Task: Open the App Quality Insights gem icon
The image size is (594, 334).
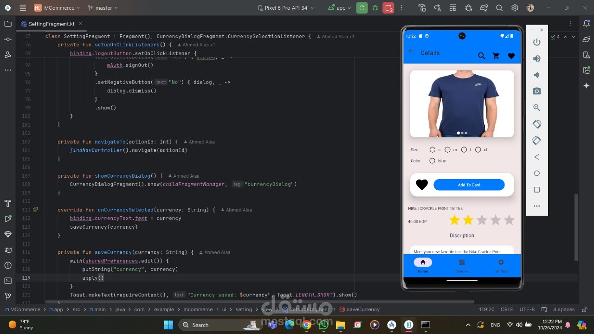Action: pyautogui.click(x=8, y=234)
